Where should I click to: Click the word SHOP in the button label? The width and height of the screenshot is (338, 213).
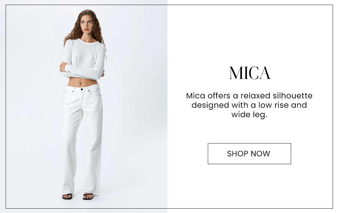[x=238, y=154]
